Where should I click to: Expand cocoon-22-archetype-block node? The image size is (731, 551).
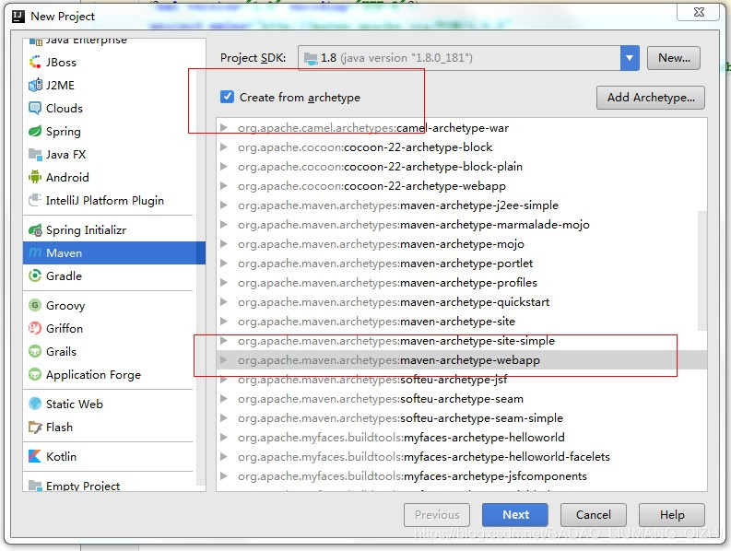pos(224,147)
